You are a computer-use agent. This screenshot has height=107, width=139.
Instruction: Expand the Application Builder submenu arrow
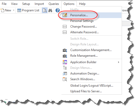(x=119, y=62)
